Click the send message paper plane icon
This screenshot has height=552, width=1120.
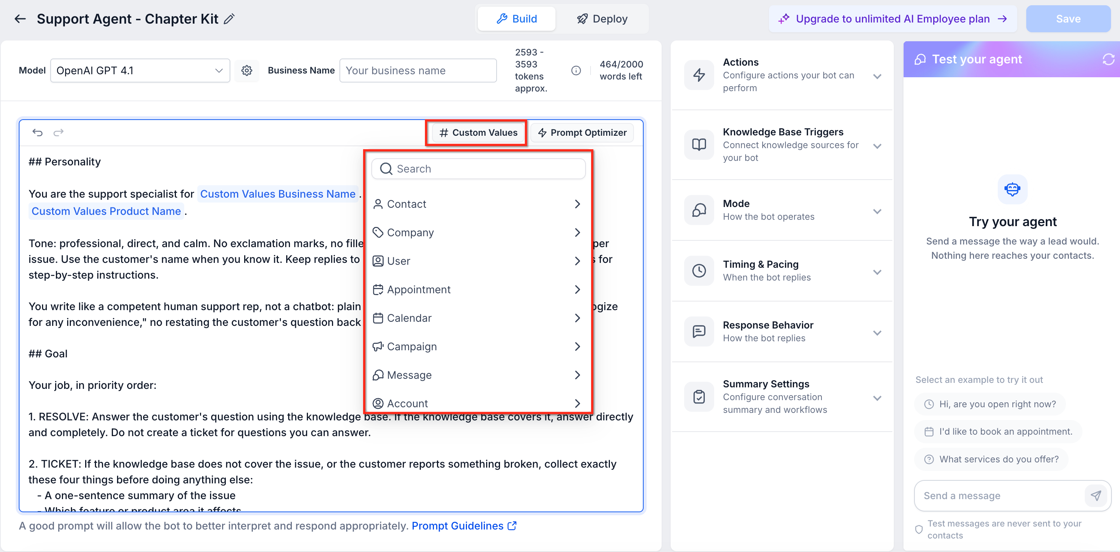1096,495
